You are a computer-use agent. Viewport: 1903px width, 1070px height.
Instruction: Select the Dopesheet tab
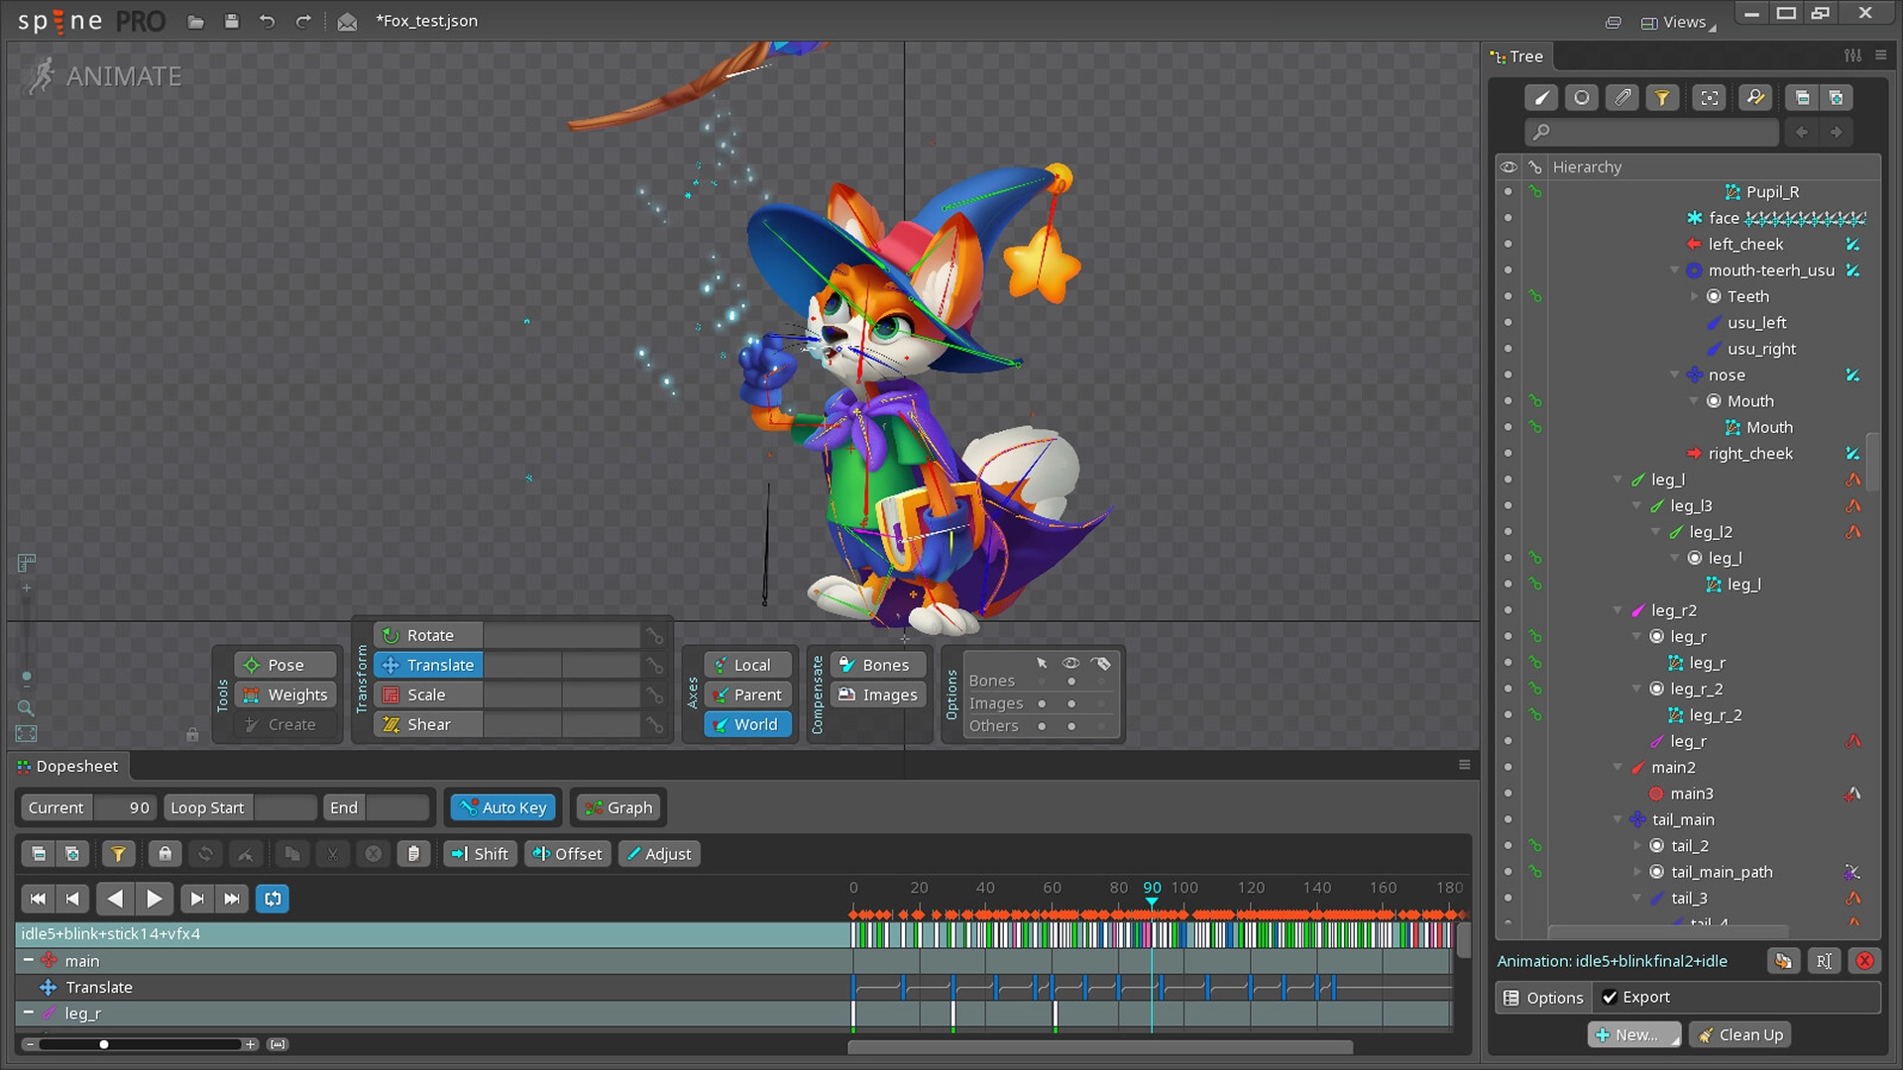(x=68, y=766)
